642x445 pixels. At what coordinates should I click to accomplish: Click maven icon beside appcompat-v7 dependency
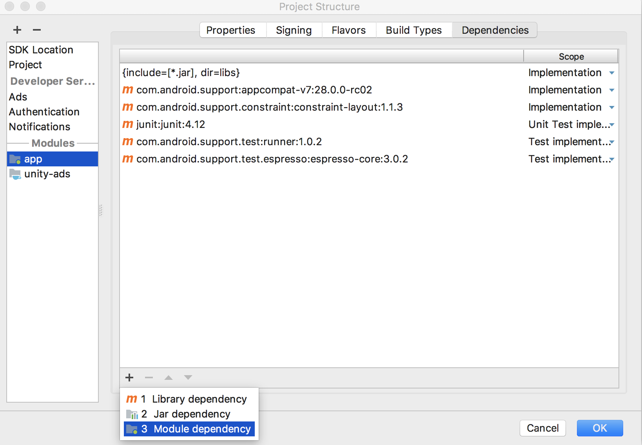(128, 90)
